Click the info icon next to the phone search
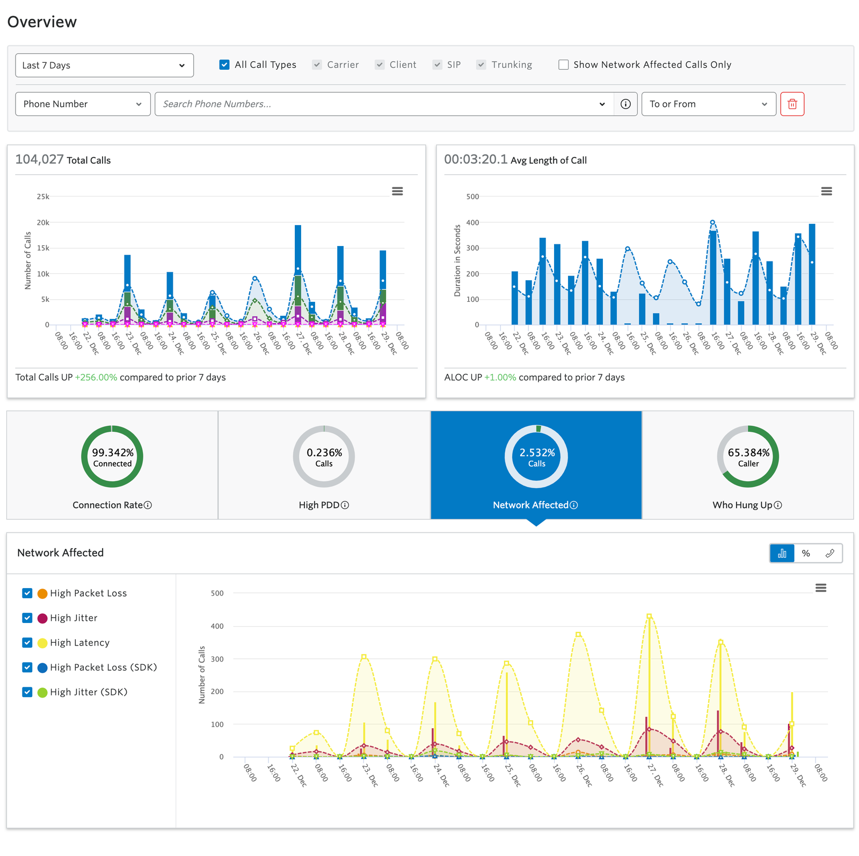The height and width of the screenshot is (856, 859). click(625, 104)
